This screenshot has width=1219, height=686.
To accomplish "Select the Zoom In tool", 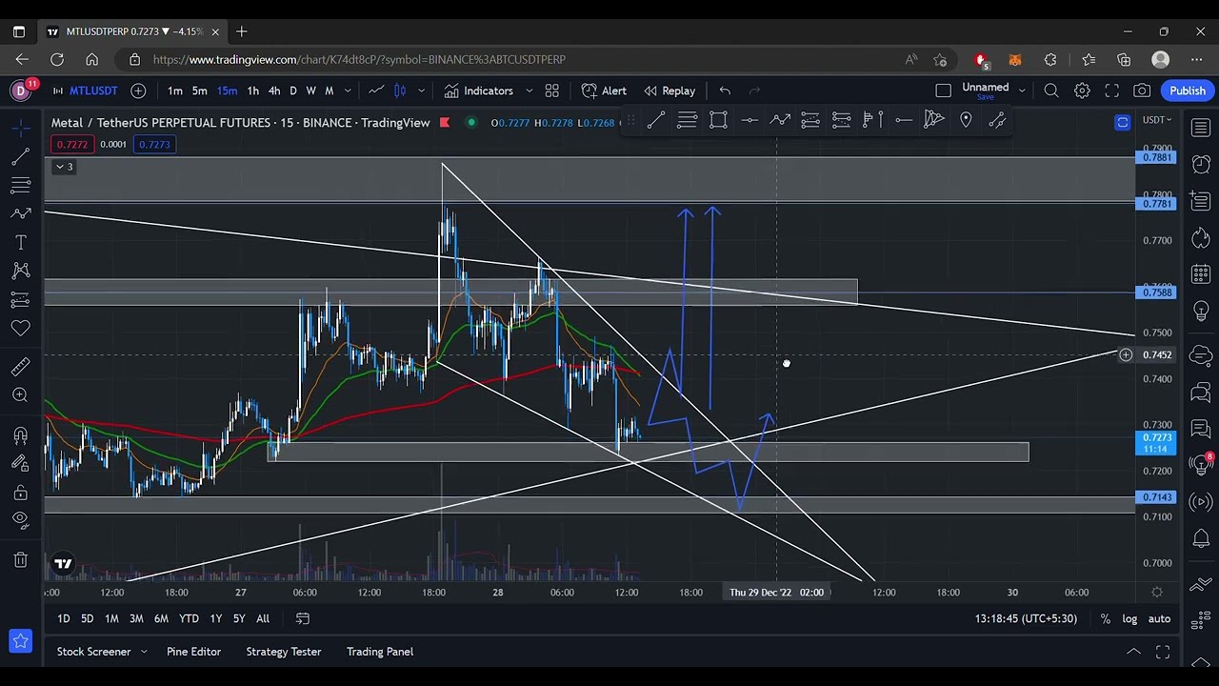I will tap(20, 395).
